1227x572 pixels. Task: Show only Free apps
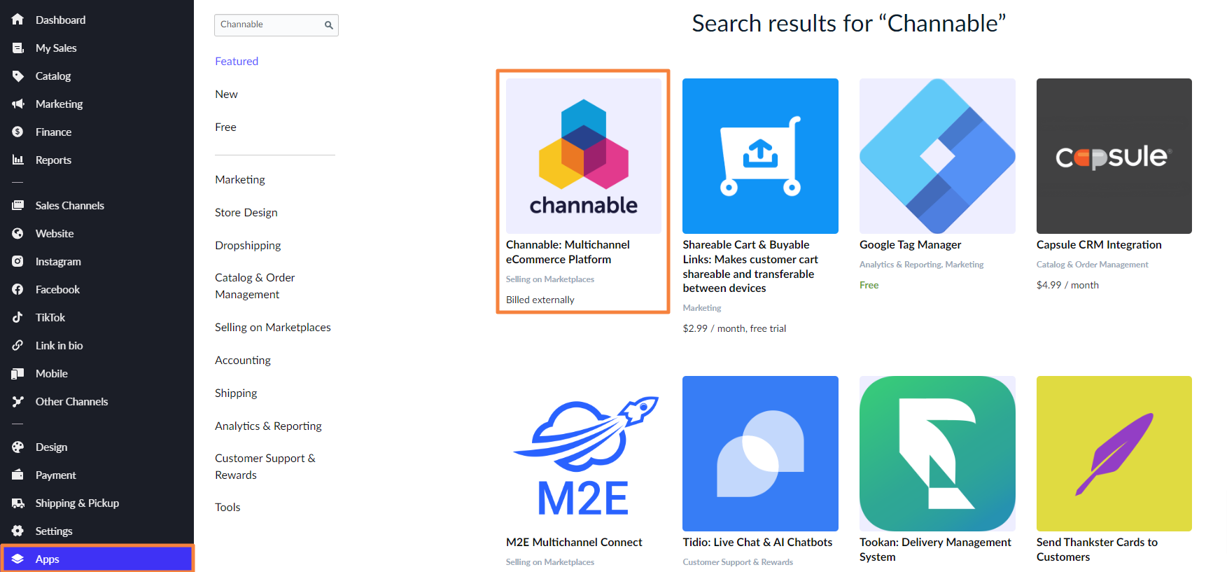point(225,127)
